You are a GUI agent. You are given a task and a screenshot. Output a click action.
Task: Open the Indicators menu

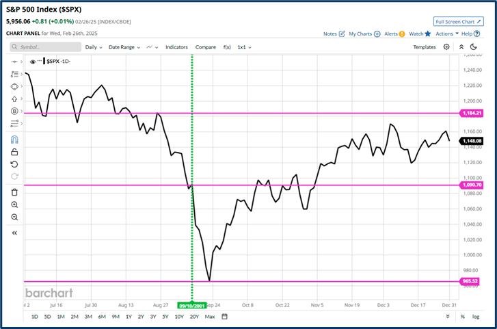[x=176, y=47]
